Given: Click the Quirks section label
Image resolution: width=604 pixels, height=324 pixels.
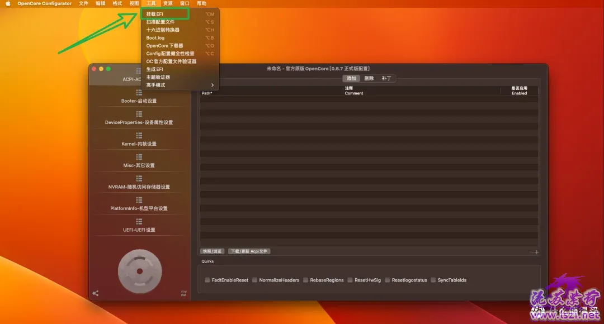Looking at the screenshot, I should (x=207, y=261).
